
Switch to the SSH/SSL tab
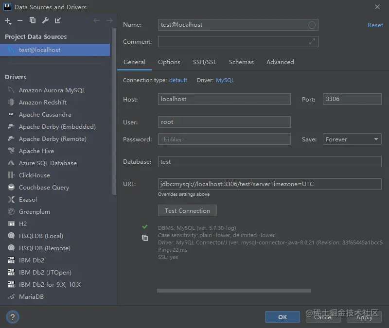click(205, 62)
